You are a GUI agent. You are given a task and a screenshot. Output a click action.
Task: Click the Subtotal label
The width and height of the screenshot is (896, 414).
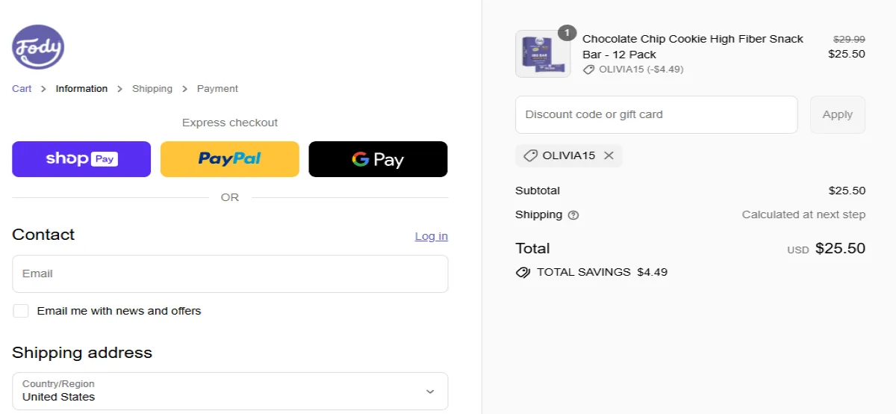(538, 191)
